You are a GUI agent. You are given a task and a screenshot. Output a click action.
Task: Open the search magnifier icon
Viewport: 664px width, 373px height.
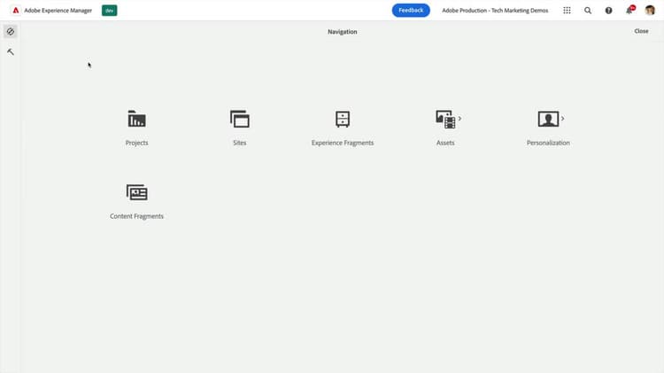pos(588,10)
